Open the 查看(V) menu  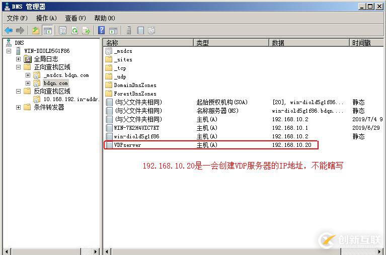[75, 18]
